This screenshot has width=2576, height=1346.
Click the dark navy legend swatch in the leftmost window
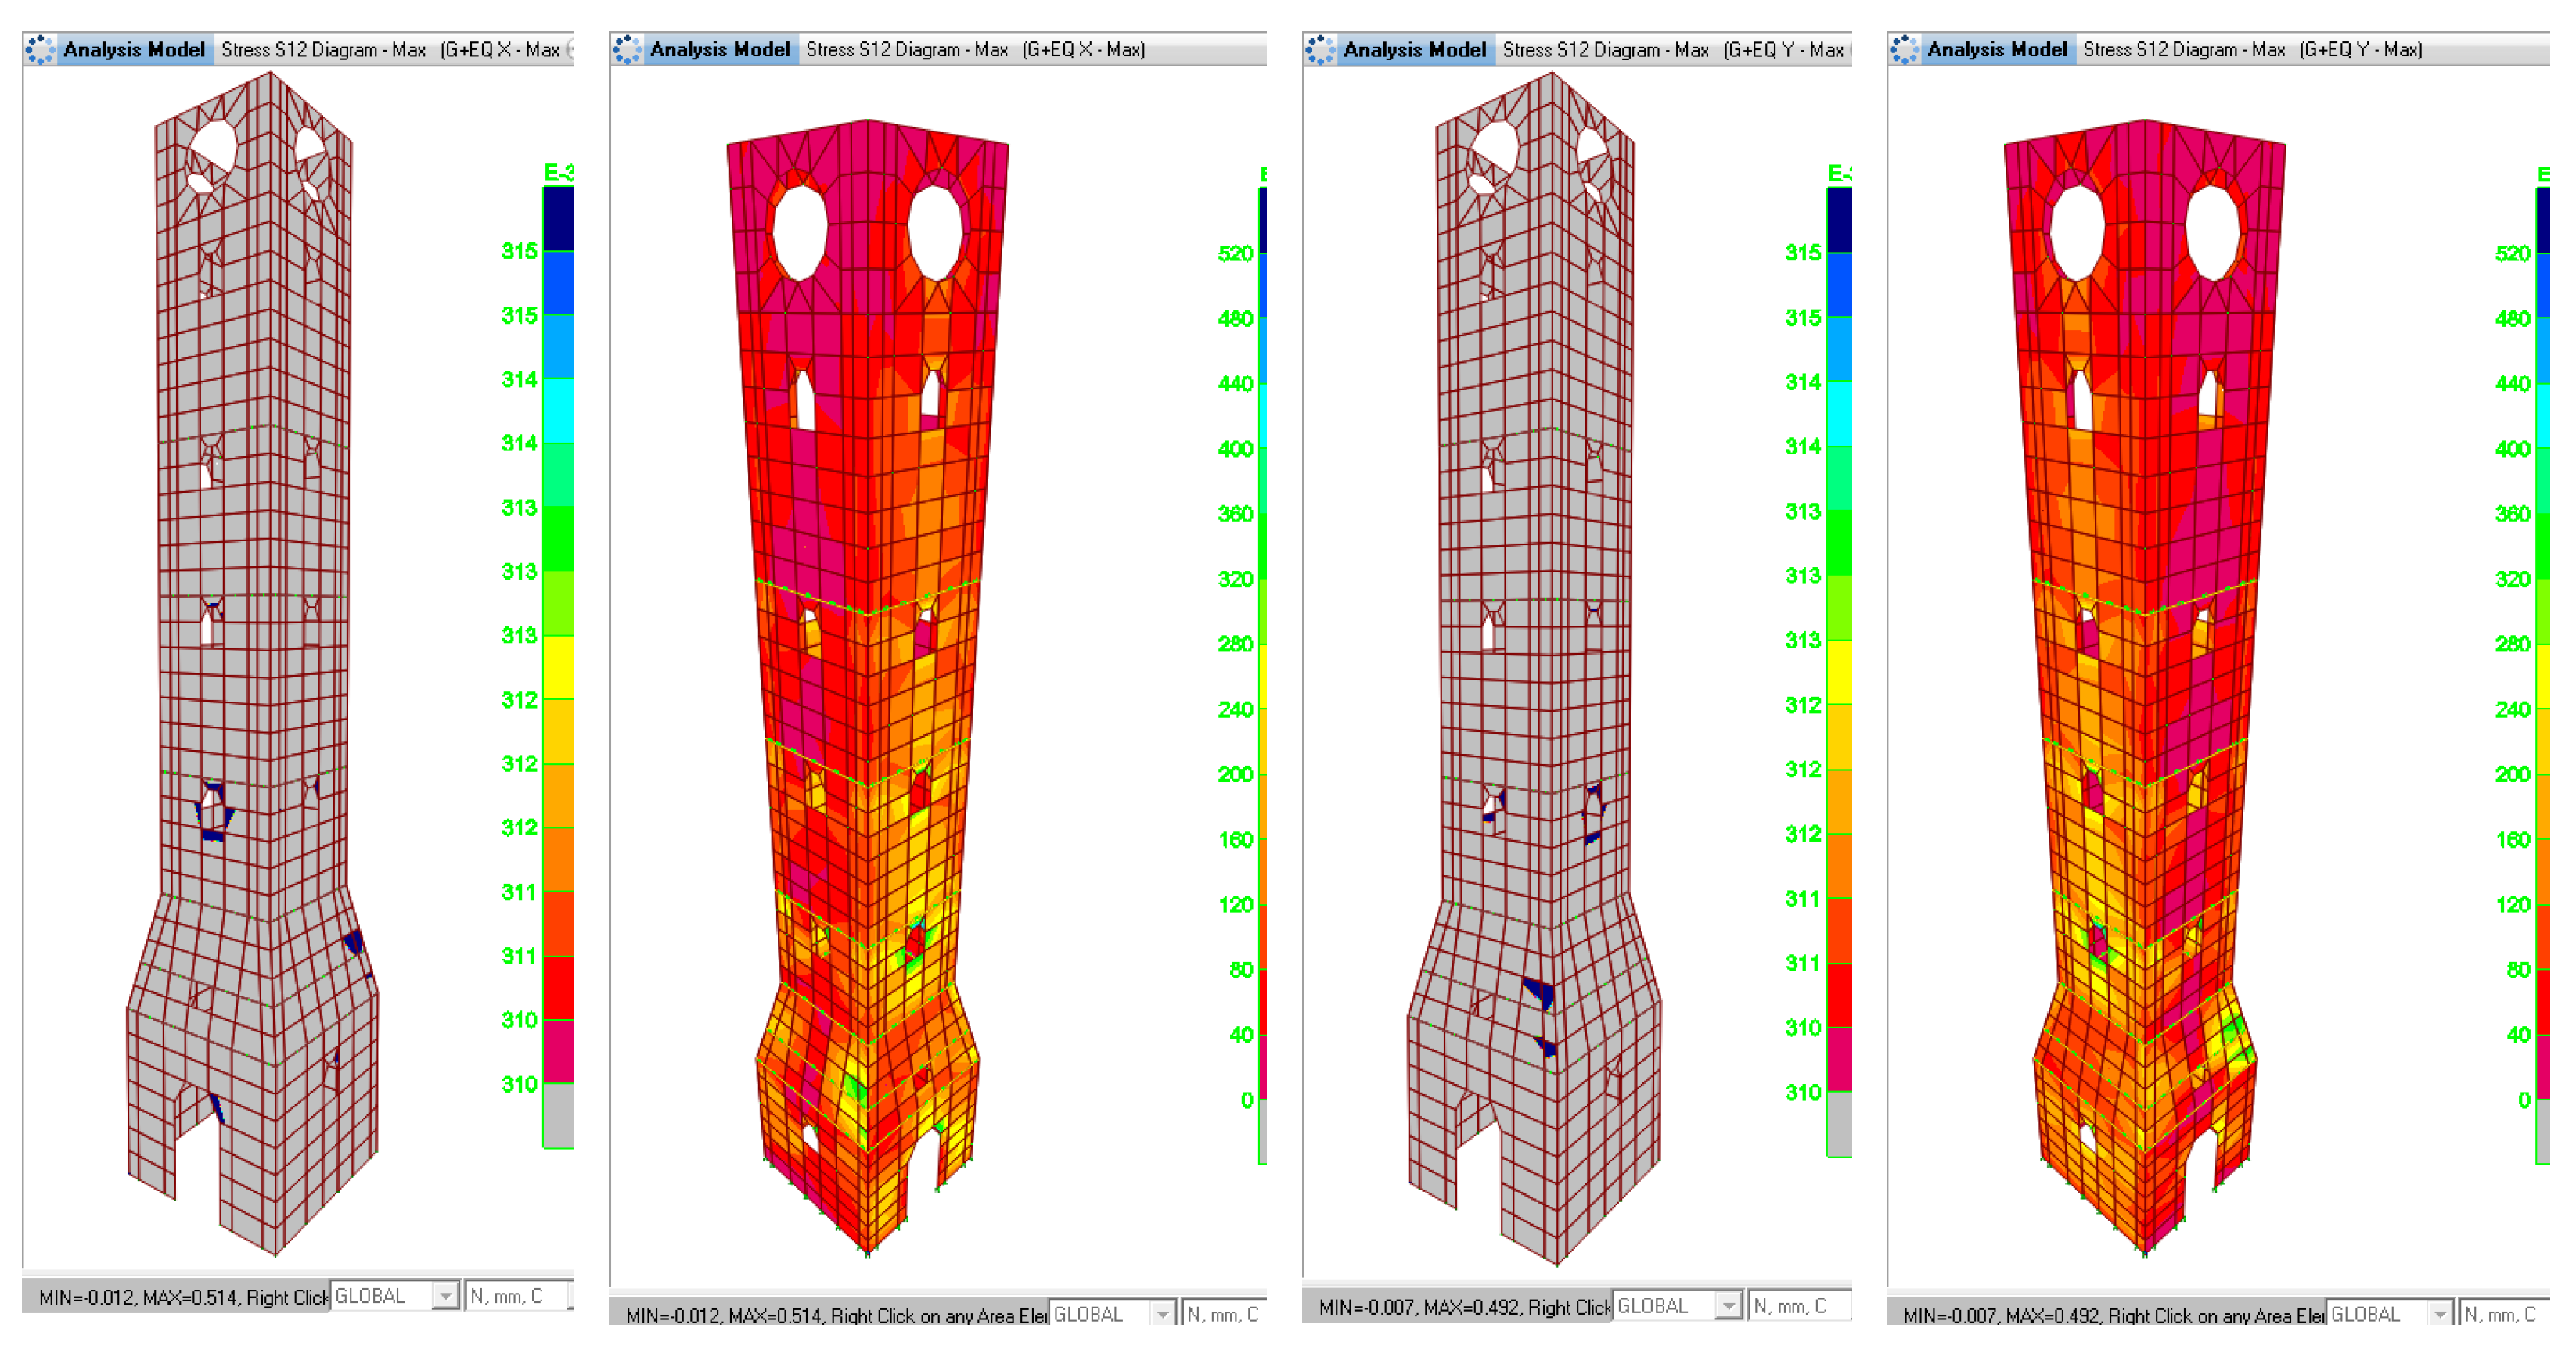pyautogui.click(x=558, y=219)
